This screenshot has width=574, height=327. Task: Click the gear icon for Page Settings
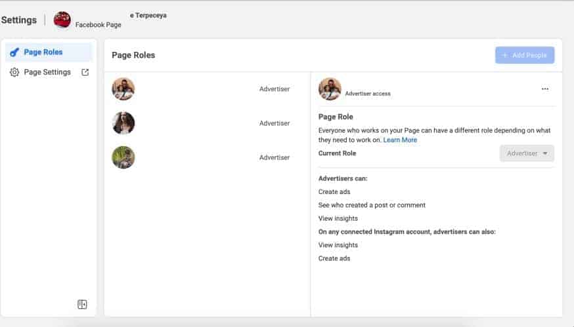[14, 72]
